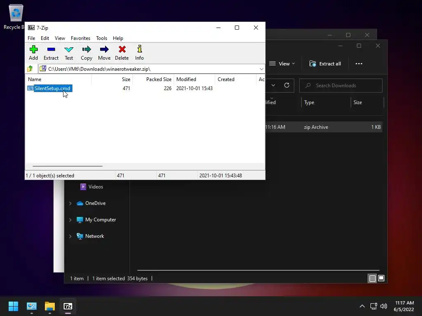Show hidden system tray icons
The width and height of the screenshot is (422, 316).
coord(362,306)
